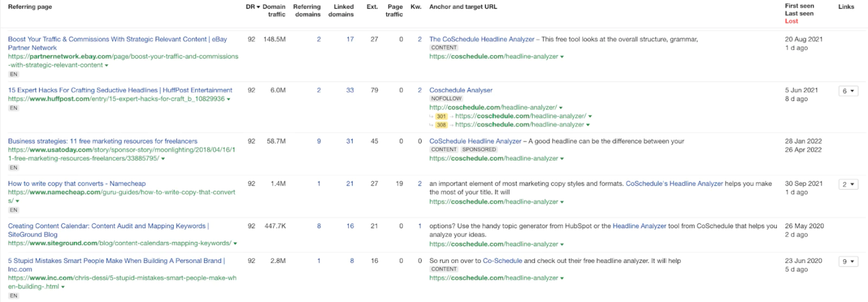Click NOFOLLOW tag in HuffPost row
Screen dimensions: 868x302
(x=445, y=99)
